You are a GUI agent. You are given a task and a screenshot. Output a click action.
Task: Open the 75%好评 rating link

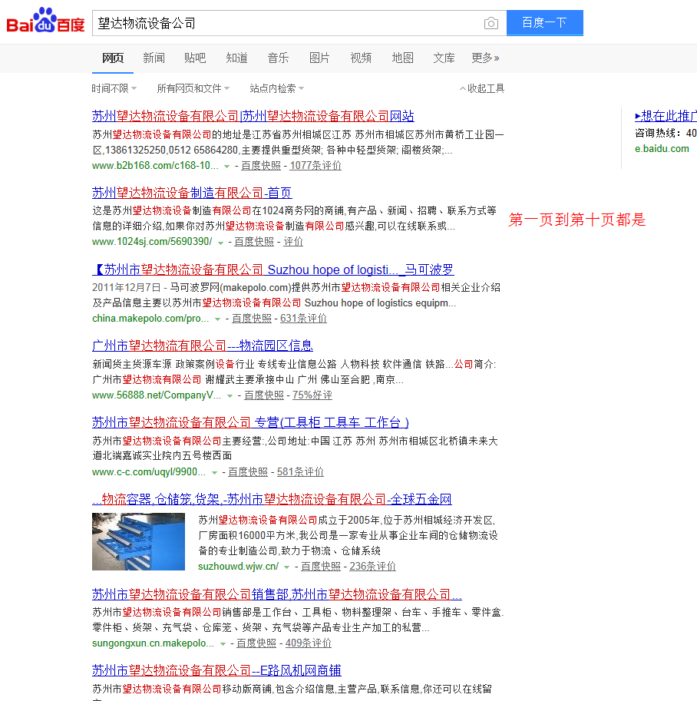312,395
